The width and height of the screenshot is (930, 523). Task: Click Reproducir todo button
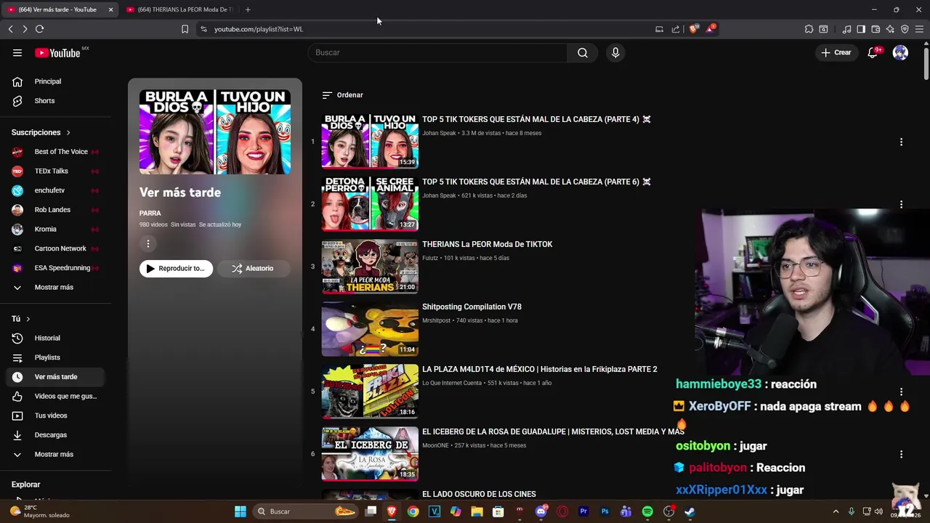click(x=176, y=269)
